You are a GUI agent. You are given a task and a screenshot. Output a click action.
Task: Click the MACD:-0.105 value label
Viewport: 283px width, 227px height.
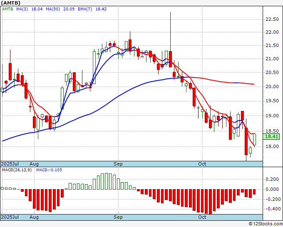[x=49, y=170]
